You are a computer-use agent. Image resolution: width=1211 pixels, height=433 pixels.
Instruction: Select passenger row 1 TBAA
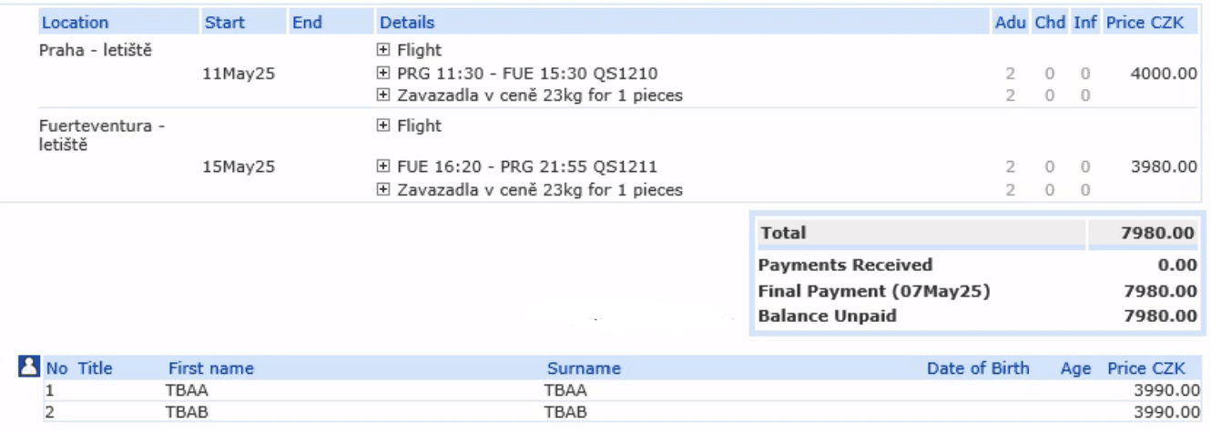point(624,391)
